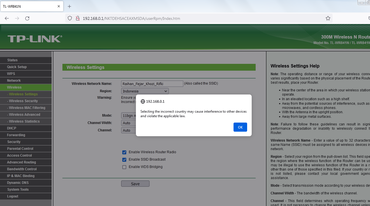Open the Security menu item
Viewport: 370px width, 206px height.
(26, 142)
